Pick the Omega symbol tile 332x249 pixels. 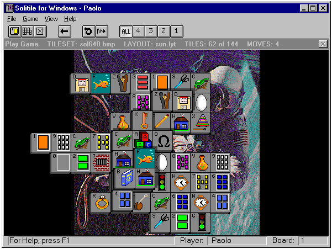pyautogui.click(x=164, y=141)
